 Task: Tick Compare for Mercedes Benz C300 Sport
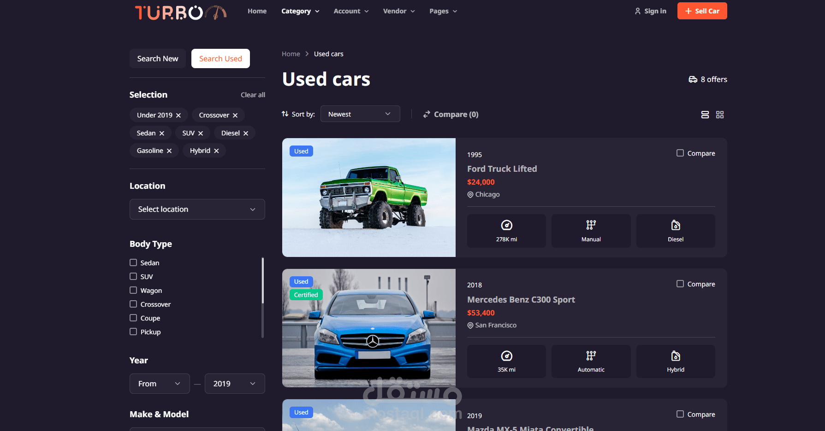pos(680,284)
